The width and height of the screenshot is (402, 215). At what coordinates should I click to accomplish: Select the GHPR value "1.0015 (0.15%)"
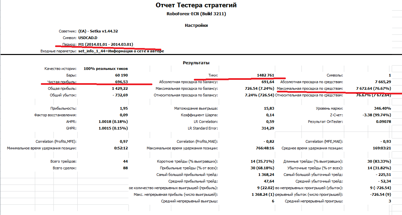coord(113,128)
